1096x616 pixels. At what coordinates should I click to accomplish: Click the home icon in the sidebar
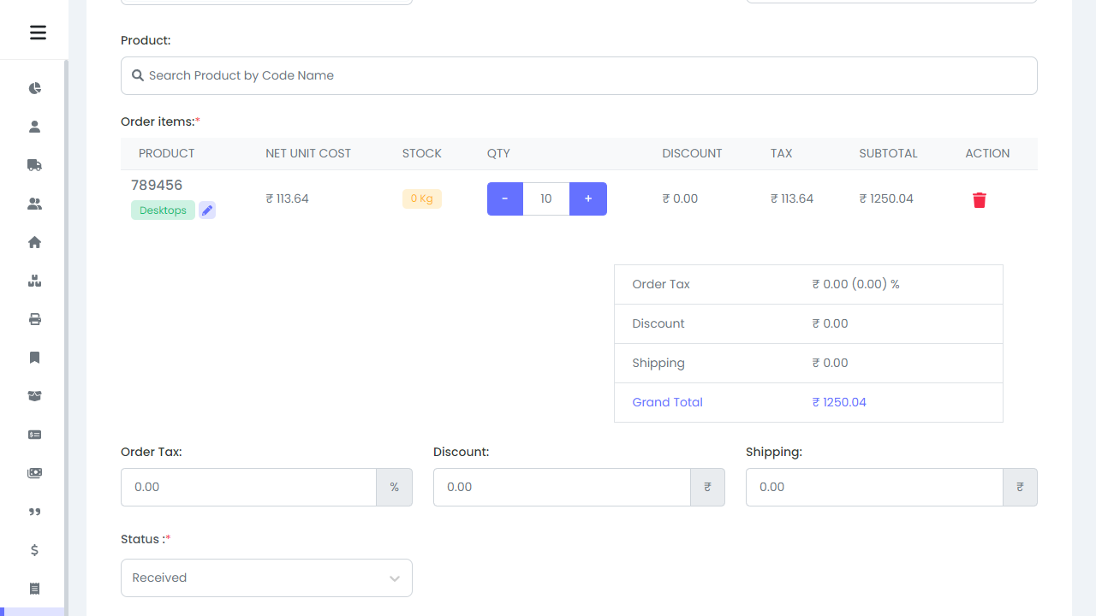tap(34, 242)
